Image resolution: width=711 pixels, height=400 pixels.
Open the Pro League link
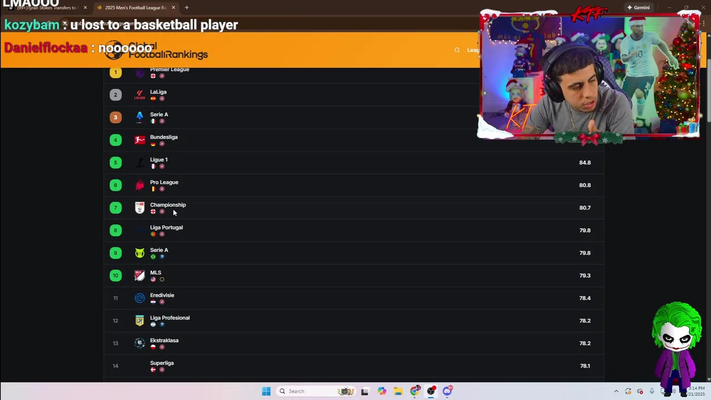164,182
